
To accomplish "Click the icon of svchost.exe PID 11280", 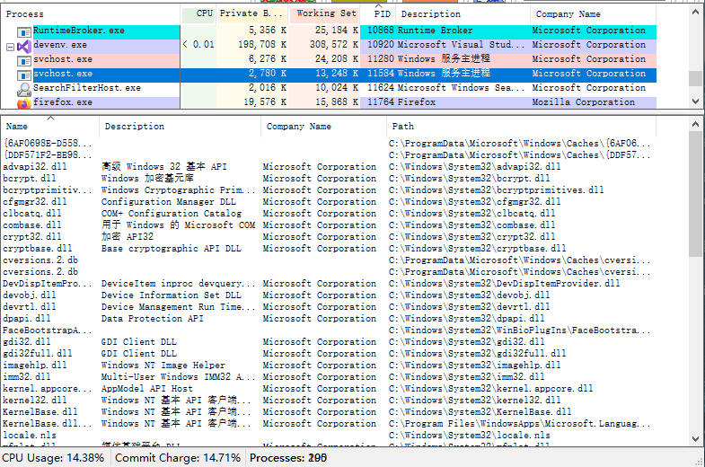I will (23, 59).
